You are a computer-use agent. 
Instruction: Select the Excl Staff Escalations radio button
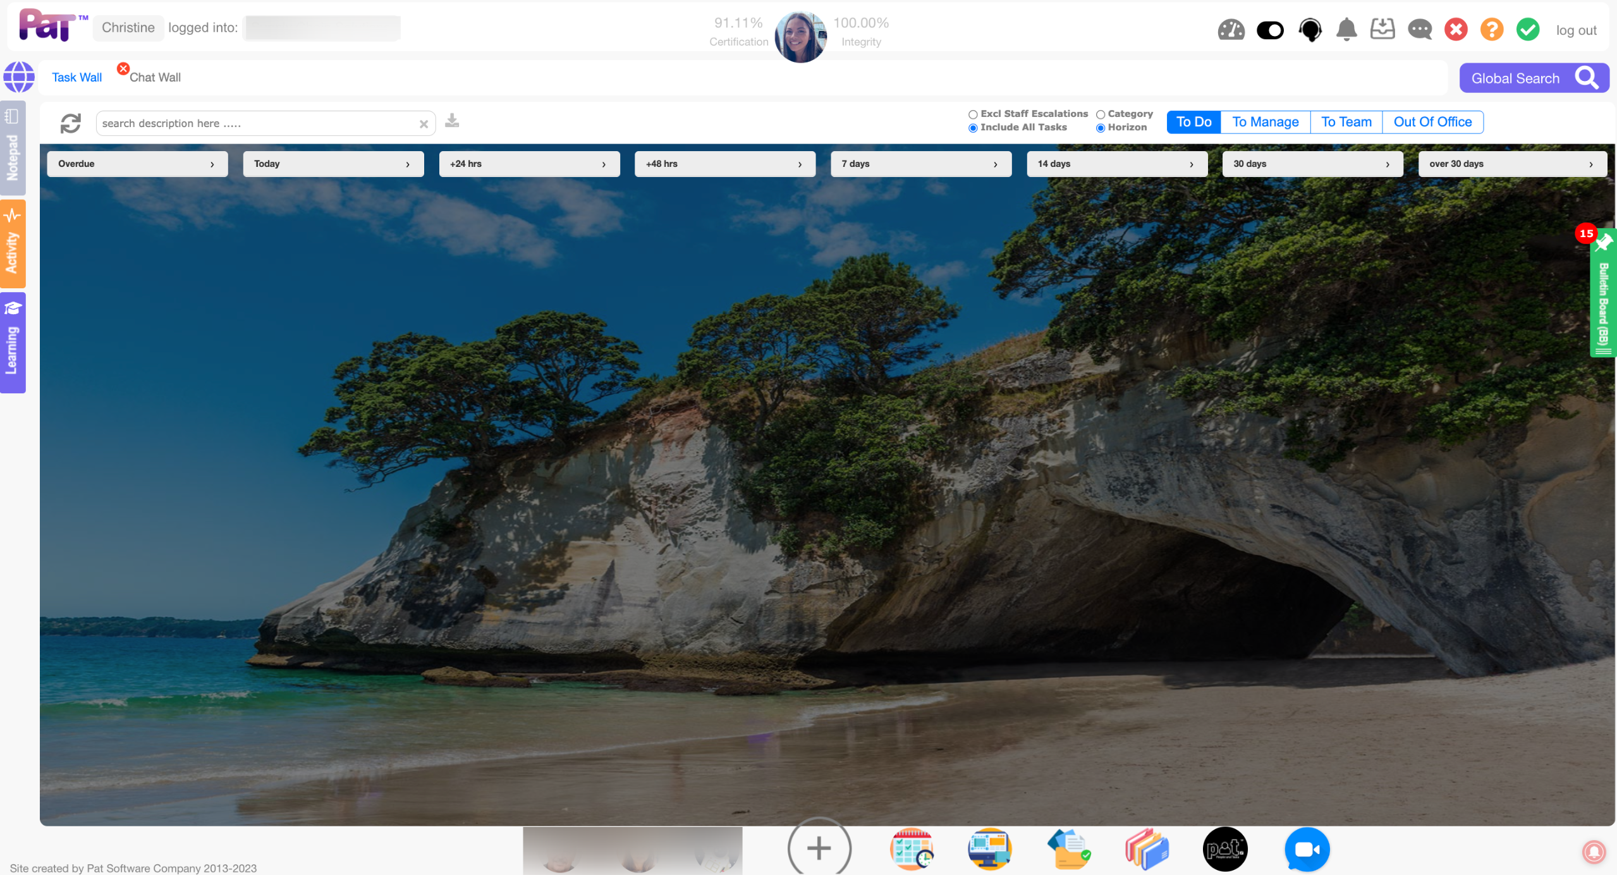tap(973, 114)
